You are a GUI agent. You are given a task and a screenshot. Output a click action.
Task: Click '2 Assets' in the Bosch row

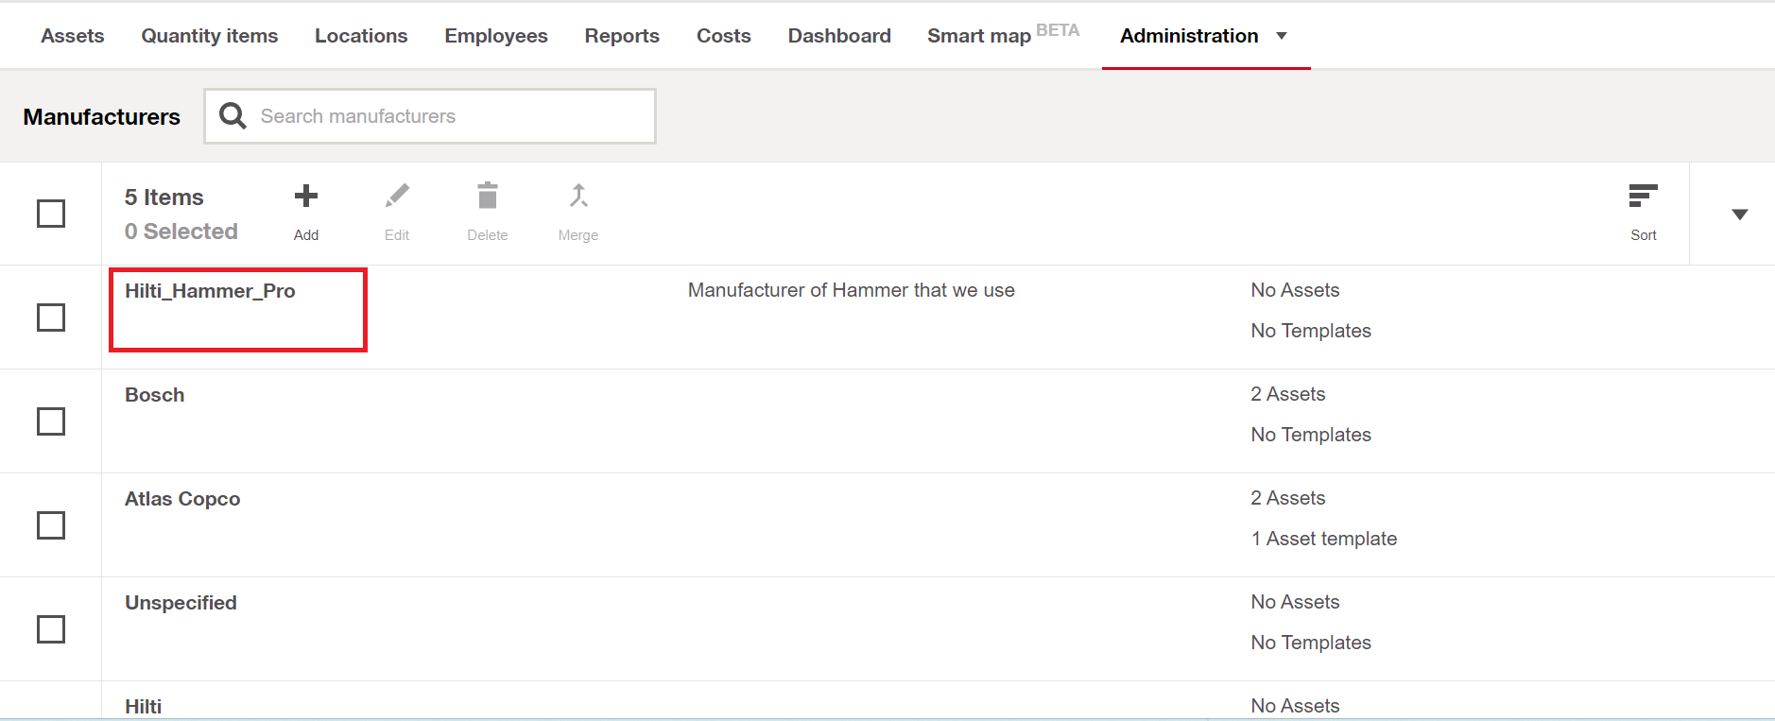pyautogui.click(x=1288, y=394)
